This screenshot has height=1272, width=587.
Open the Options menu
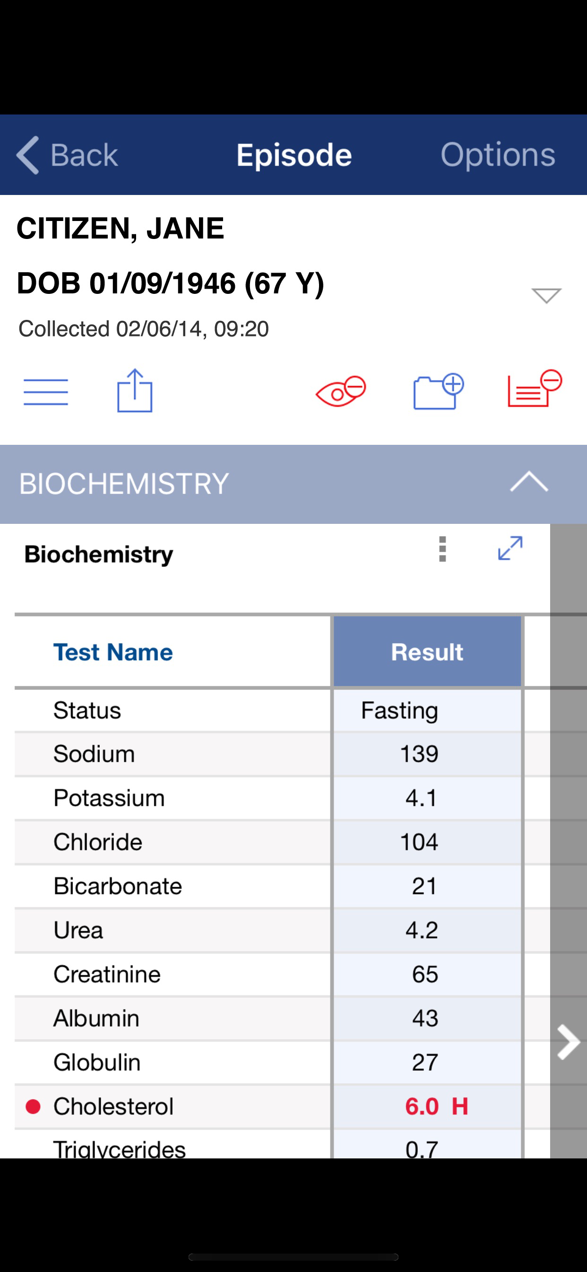tap(498, 155)
